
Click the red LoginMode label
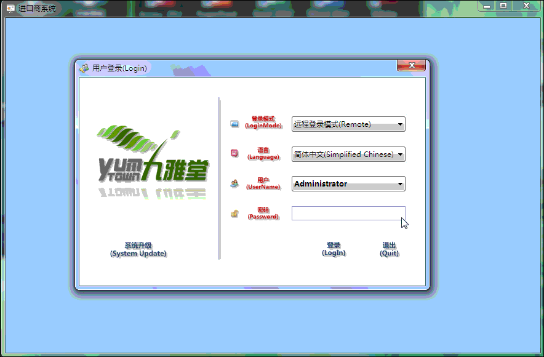pos(263,122)
